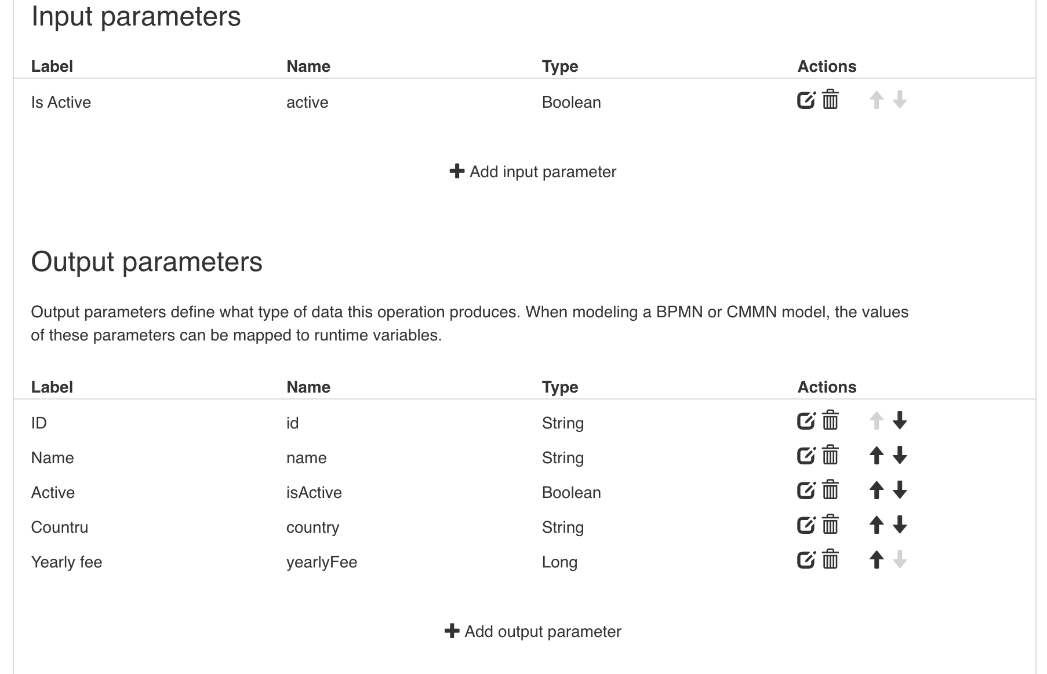The width and height of the screenshot is (1047, 674).
Task: Edit the Countru output parameter
Action: coord(806,525)
